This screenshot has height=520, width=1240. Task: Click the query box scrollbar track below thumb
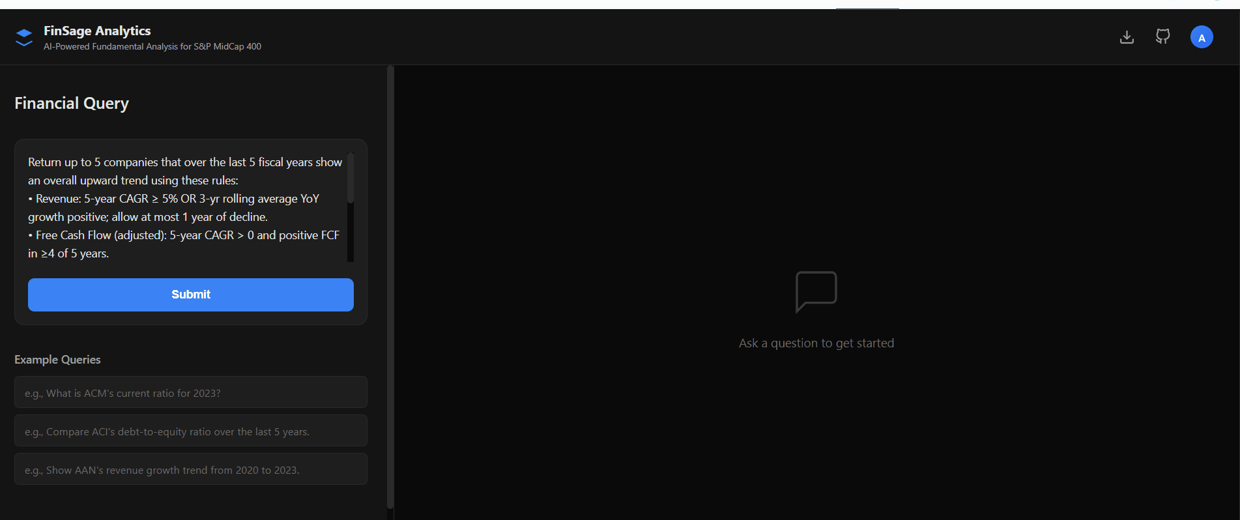click(351, 235)
